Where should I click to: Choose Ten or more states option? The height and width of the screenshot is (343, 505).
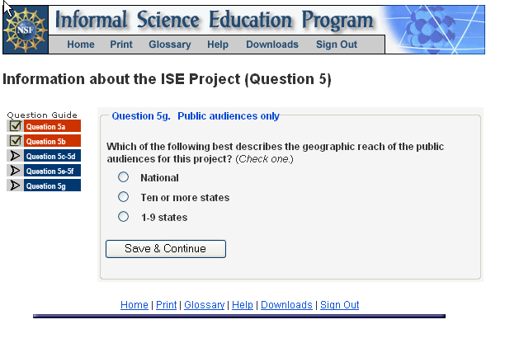point(124,197)
